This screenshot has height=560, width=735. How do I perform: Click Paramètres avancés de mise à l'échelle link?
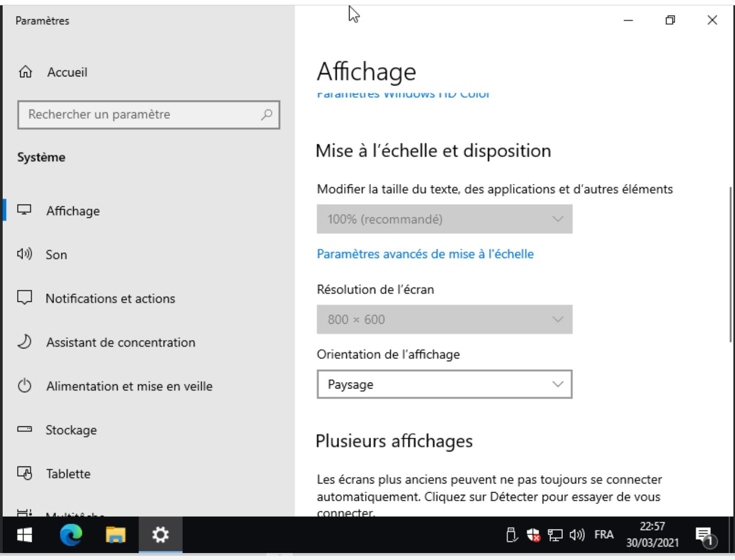point(425,254)
